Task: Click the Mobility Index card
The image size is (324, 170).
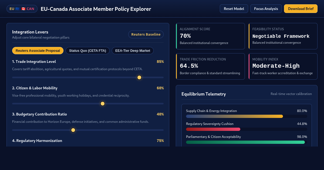Action: tap(283, 66)
